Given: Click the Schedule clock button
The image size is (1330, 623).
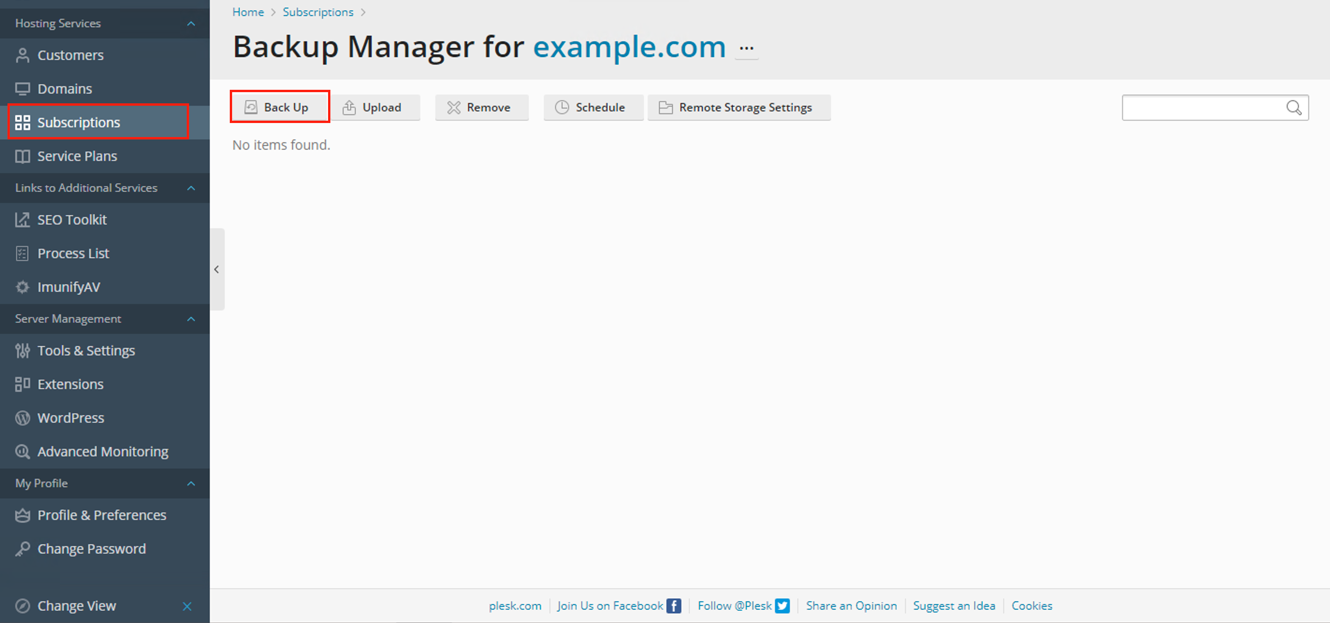Looking at the screenshot, I should pyautogui.click(x=593, y=108).
